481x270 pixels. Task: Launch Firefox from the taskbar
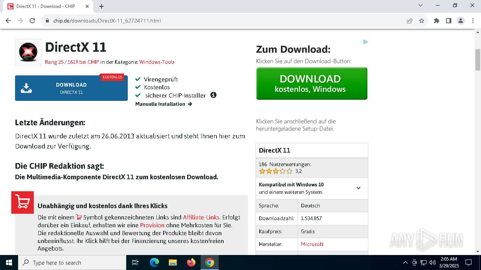click(x=191, y=262)
